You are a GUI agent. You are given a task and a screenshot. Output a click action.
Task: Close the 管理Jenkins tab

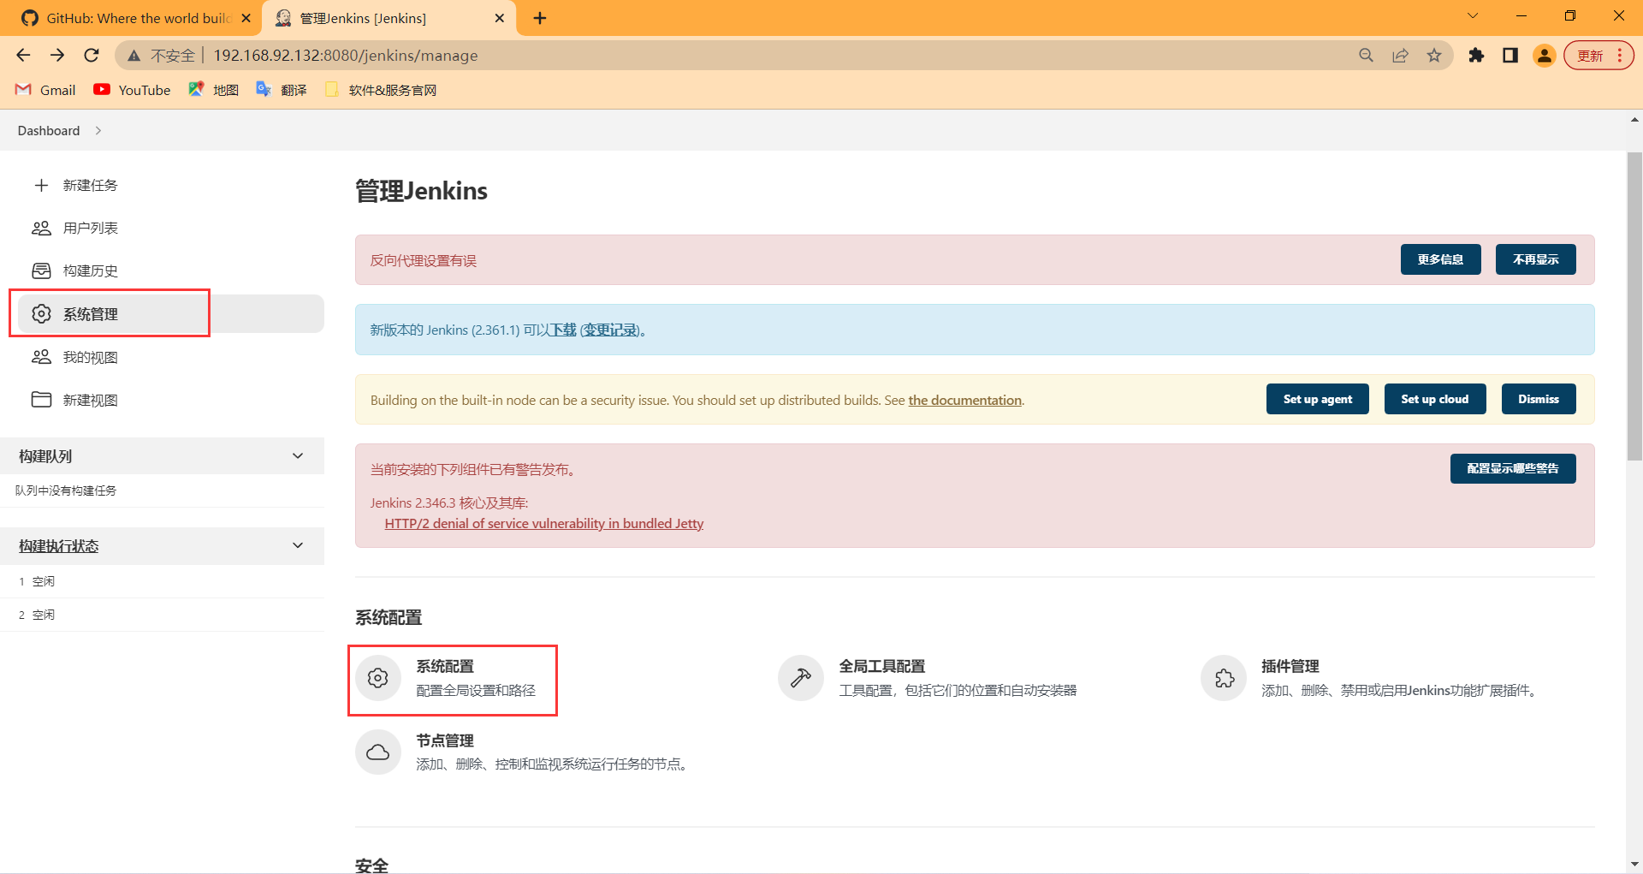pyautogui.click(x=500, y=18)
